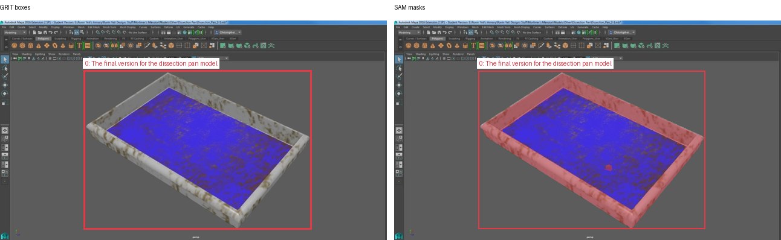Switch to Sculpting shelf tab in GRIT boxes window
This screenshot has height=240, width=781.
(x=60, y=39)
